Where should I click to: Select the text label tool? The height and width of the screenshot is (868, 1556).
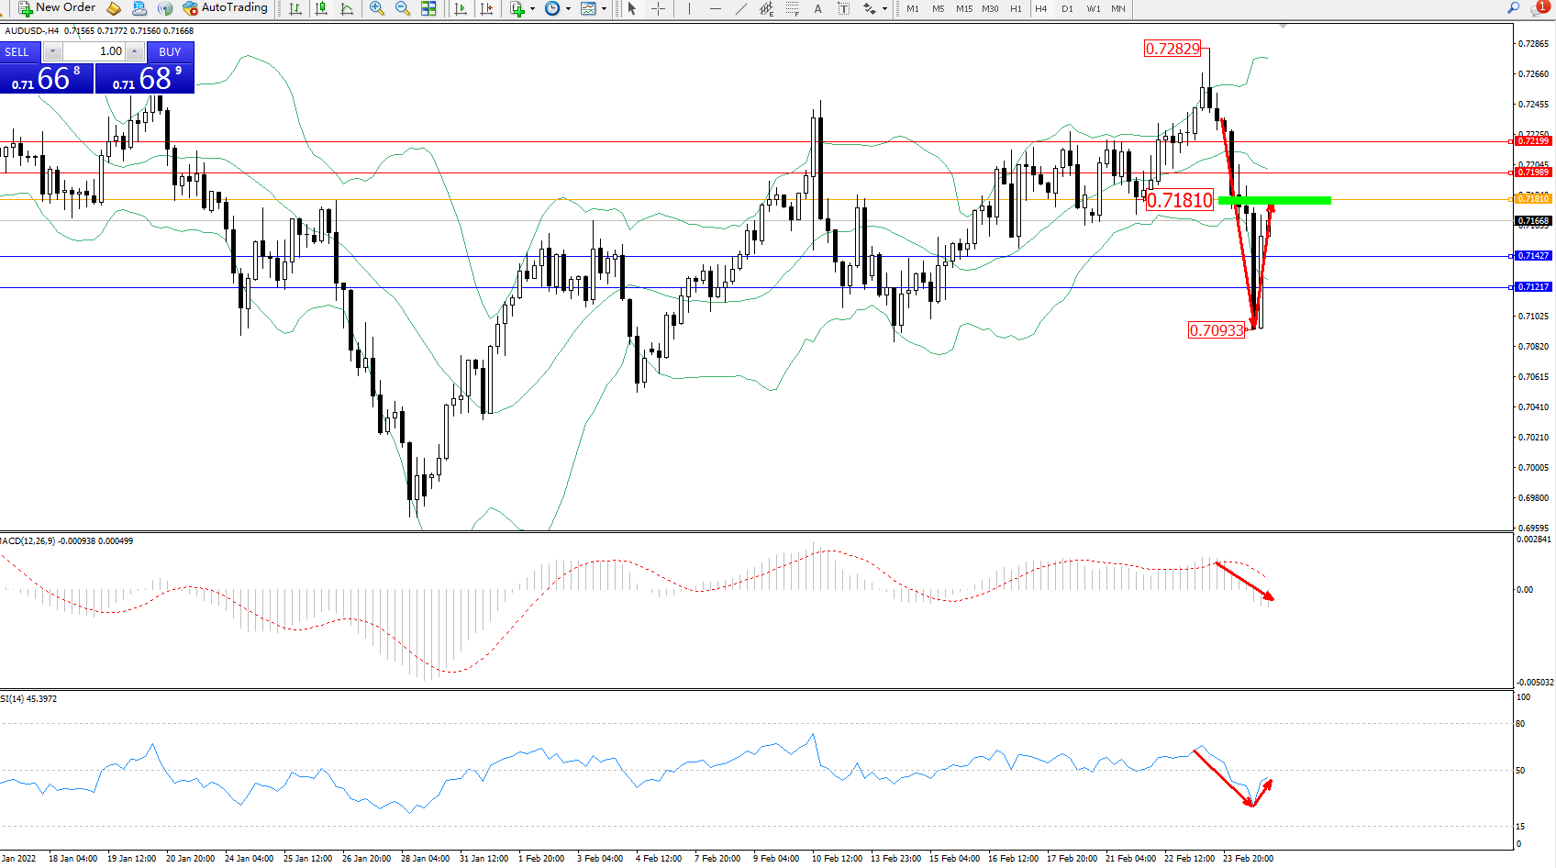click(x=817, y=8)
